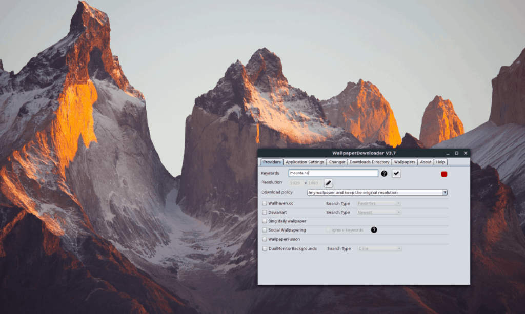Open the Downloads Directory tab
The height and width of the screenshot is (314, 525).
pyautogui.click(x=369, y=162)
